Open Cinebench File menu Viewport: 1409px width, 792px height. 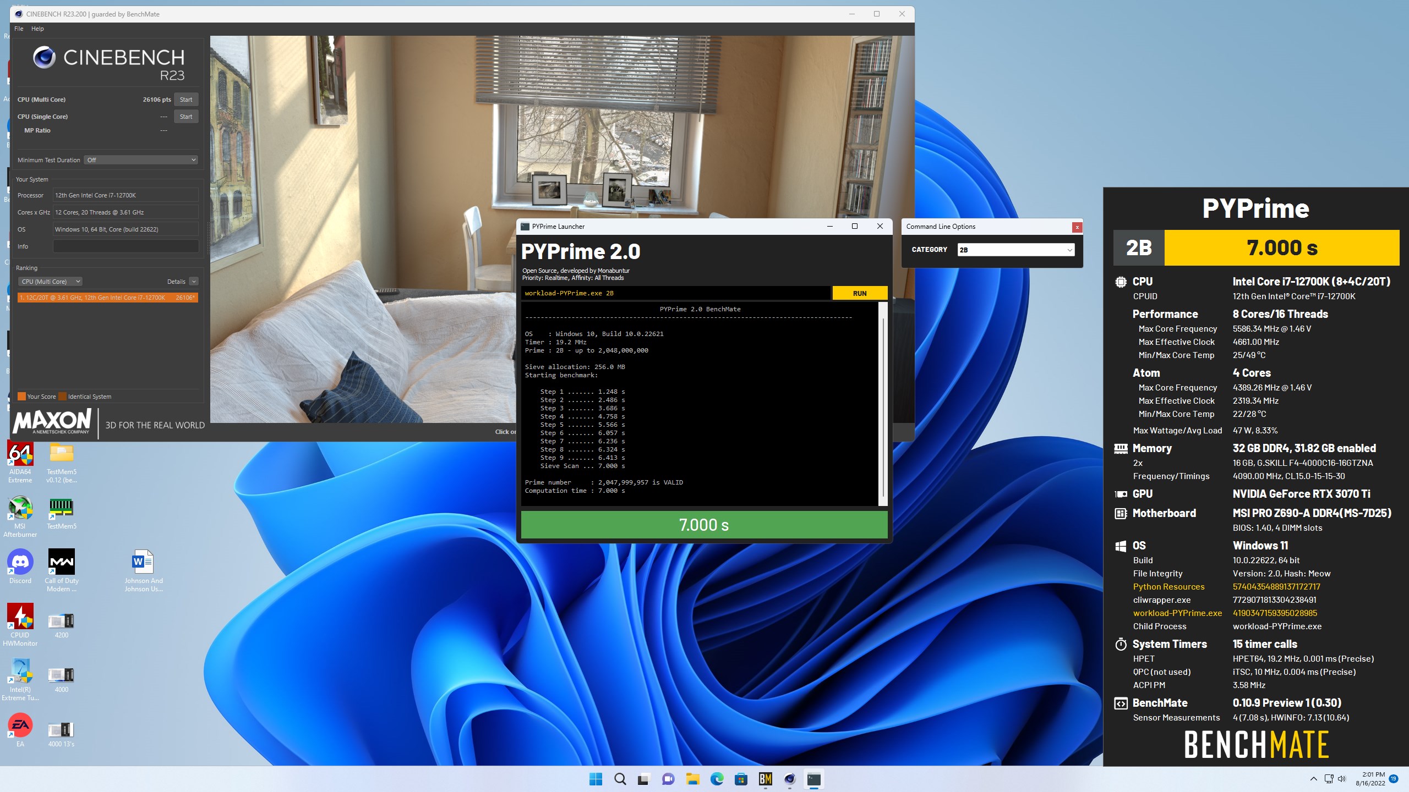(x=19, y=29)
